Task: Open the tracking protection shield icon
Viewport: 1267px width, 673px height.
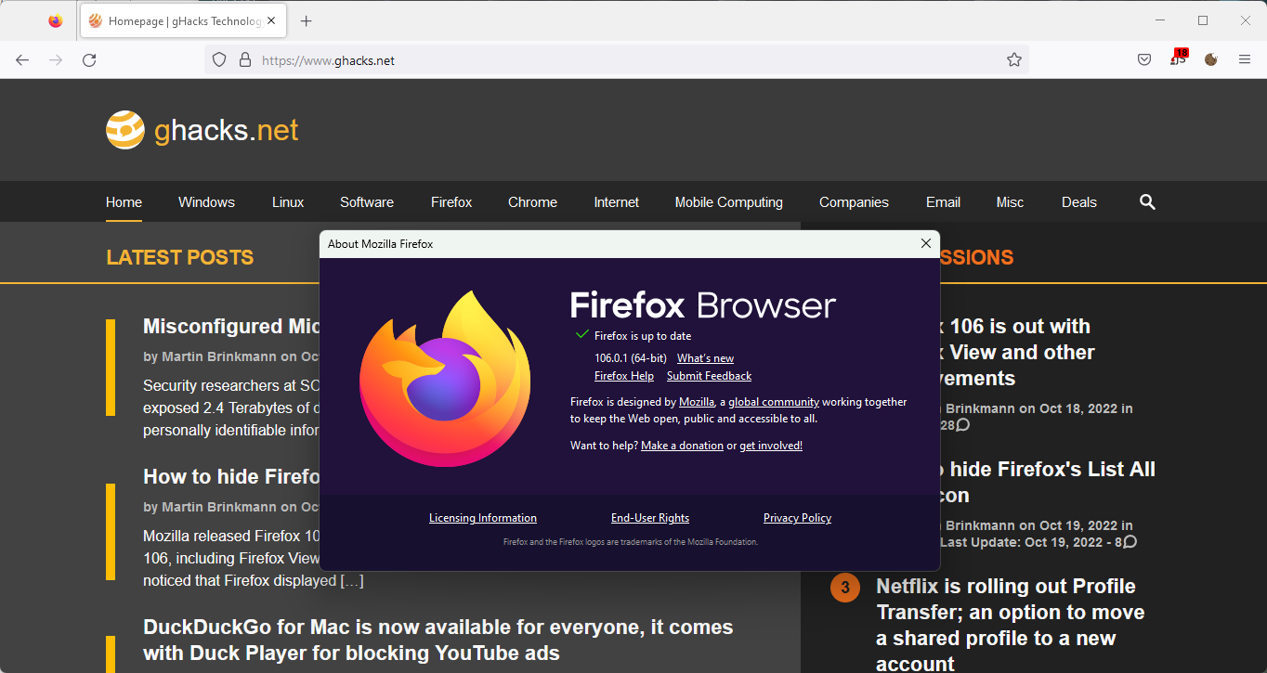Action: click(x=219, y=59)
